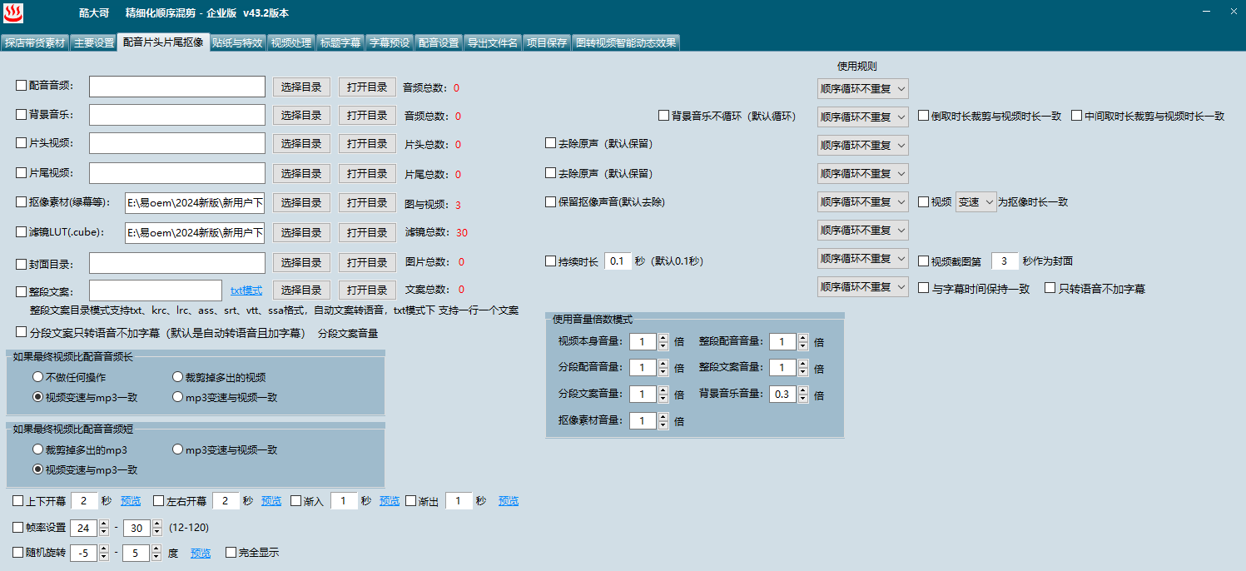Open the 变速 video mode dropdown

click(975, 201)
